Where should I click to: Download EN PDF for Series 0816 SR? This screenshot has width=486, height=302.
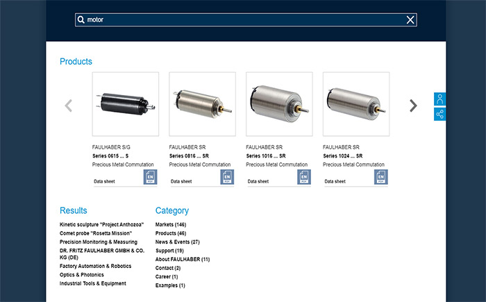coord(227,177)
